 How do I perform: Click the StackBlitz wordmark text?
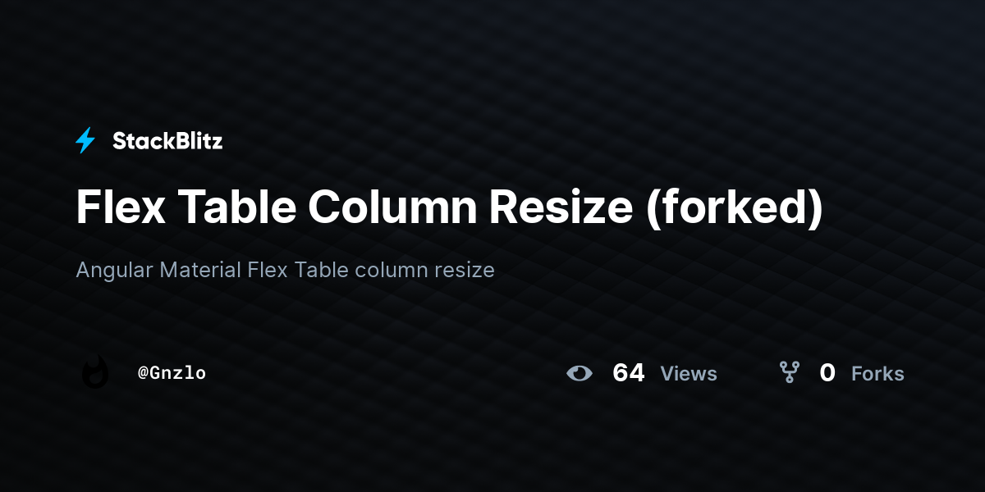pos(167,141)
